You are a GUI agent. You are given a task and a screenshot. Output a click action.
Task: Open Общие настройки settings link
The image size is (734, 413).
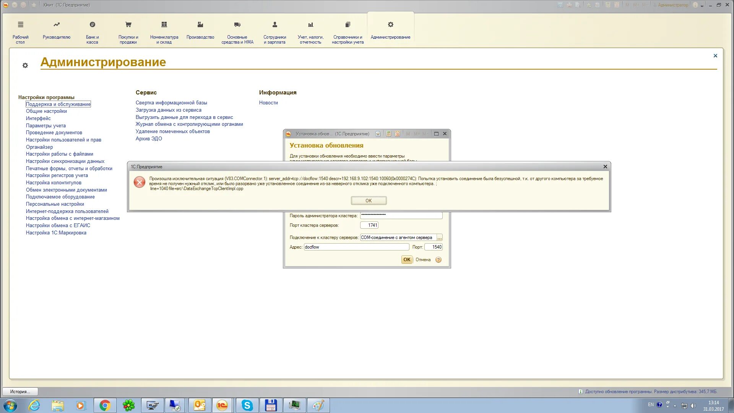(x=46, y=111)
